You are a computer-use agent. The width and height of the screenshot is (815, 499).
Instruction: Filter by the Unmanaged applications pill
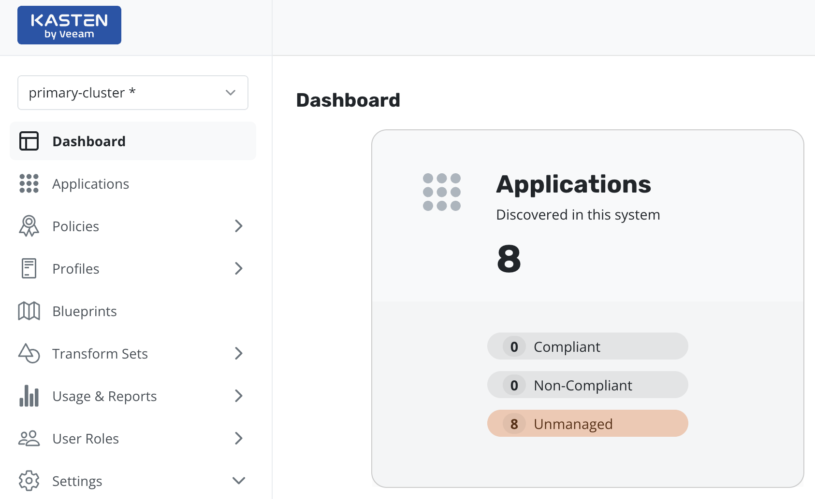587,424
